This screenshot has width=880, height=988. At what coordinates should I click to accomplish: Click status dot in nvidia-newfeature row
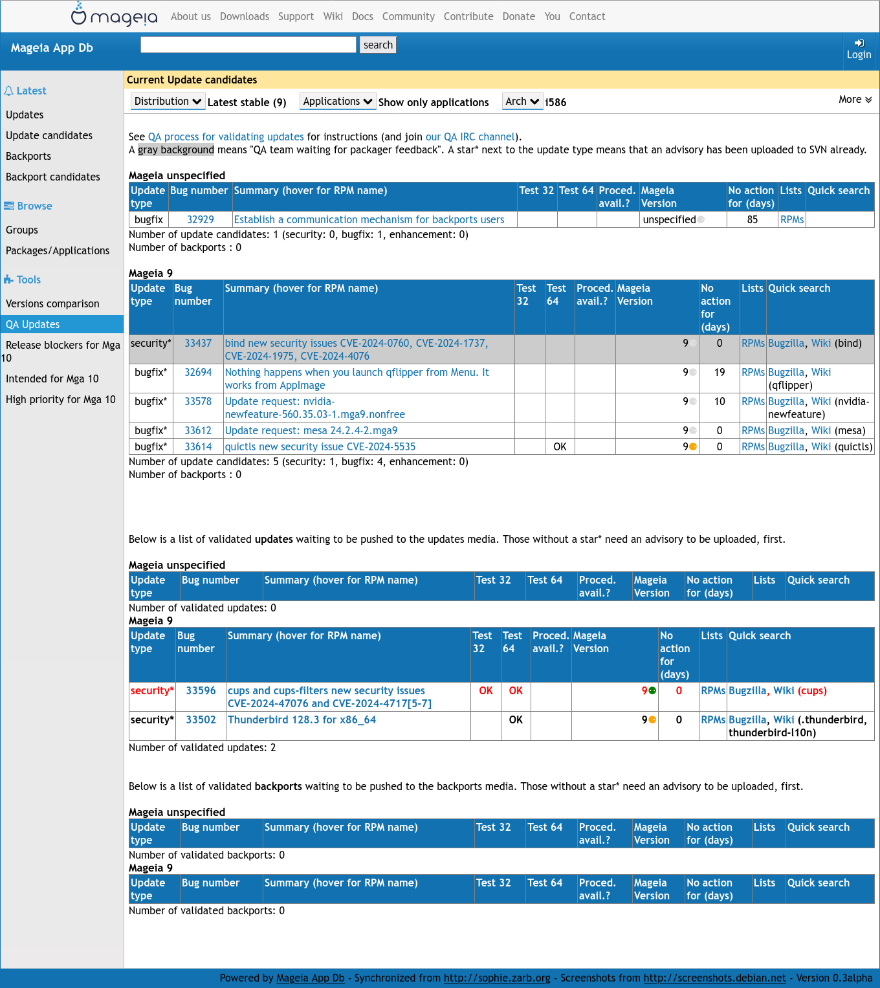[693, 401]
